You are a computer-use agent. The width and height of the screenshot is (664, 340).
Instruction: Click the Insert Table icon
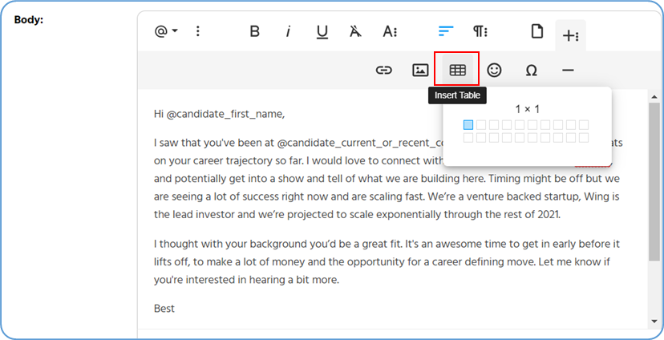(457, 71)
